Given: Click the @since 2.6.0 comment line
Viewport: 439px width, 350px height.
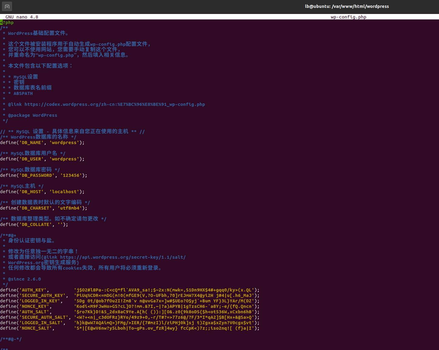Looking at the screenshot, I should pyautogui.click(x=21, y=279).
